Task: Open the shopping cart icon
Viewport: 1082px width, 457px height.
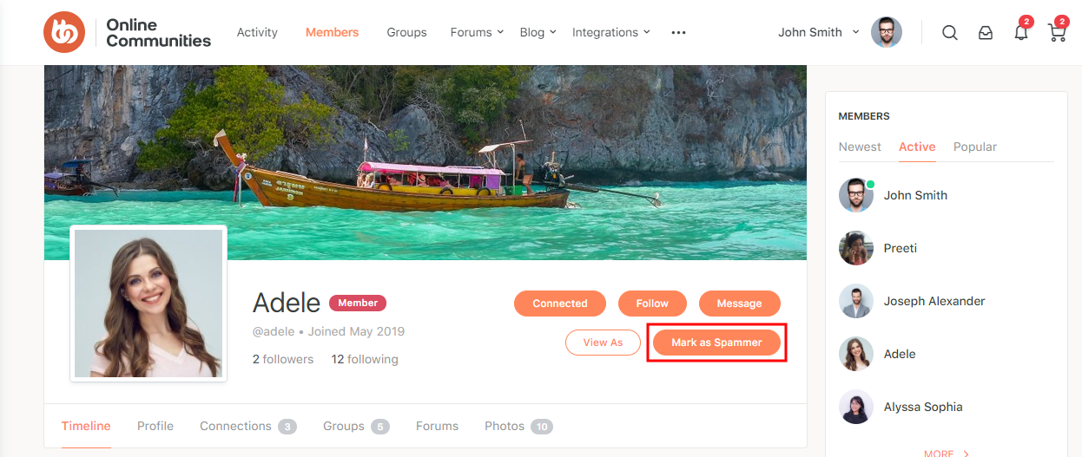Action: click(x=1057, y=33)
